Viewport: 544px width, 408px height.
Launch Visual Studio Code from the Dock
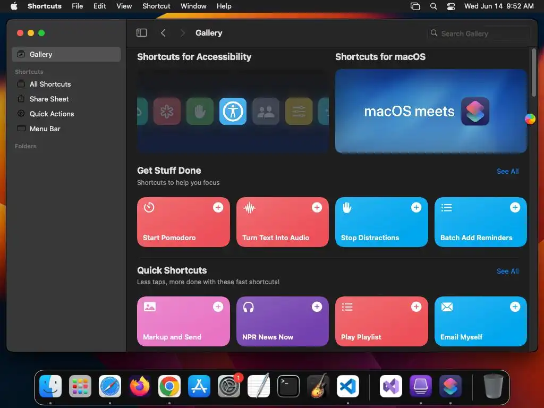[348, 386]
